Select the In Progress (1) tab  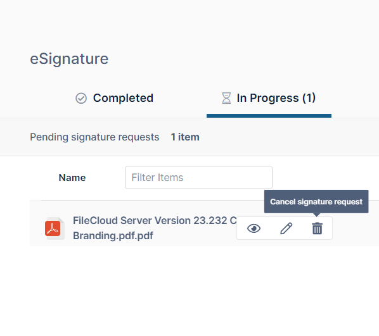pos(269,98)
